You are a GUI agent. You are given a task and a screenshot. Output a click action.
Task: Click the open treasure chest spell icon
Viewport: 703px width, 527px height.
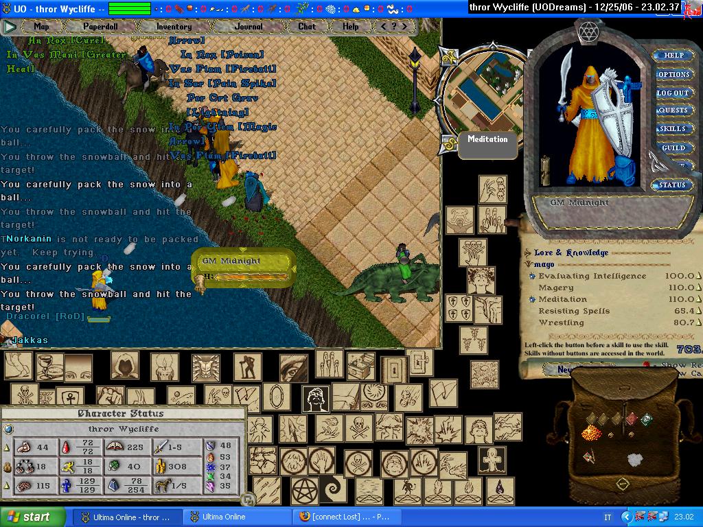(x=361, y=366)
